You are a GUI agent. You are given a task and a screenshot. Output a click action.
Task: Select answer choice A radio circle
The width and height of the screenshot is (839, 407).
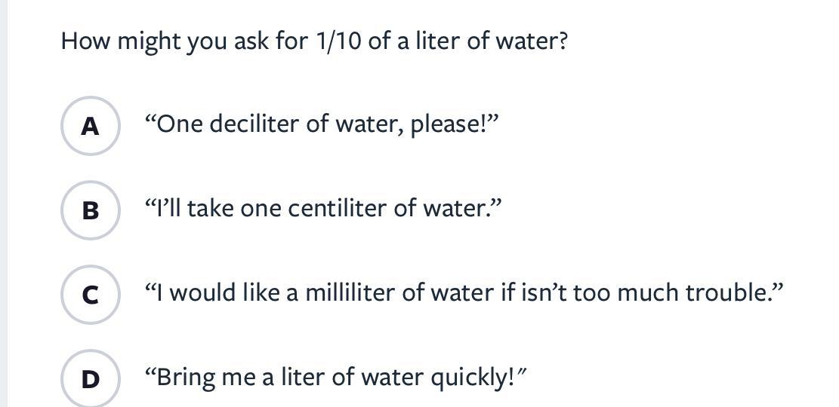(x=90, y=127)
